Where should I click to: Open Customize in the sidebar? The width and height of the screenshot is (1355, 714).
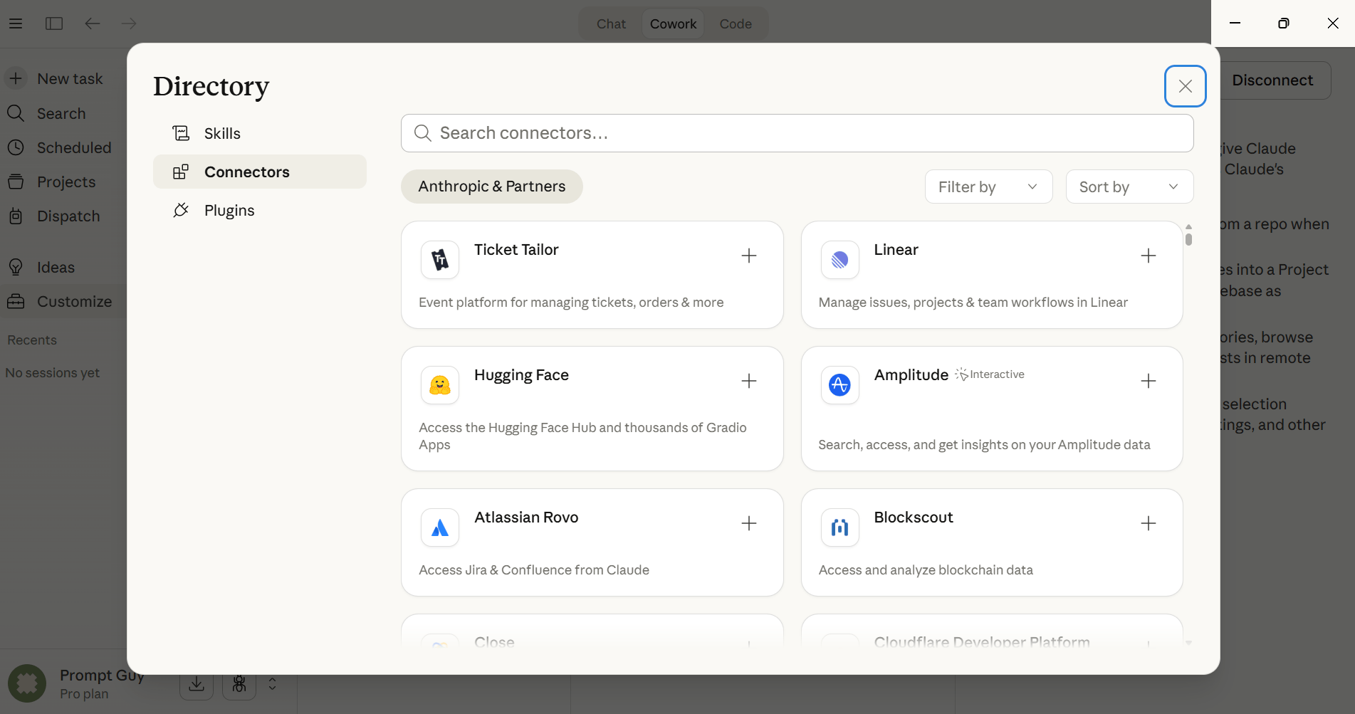(x=63, y=301)
